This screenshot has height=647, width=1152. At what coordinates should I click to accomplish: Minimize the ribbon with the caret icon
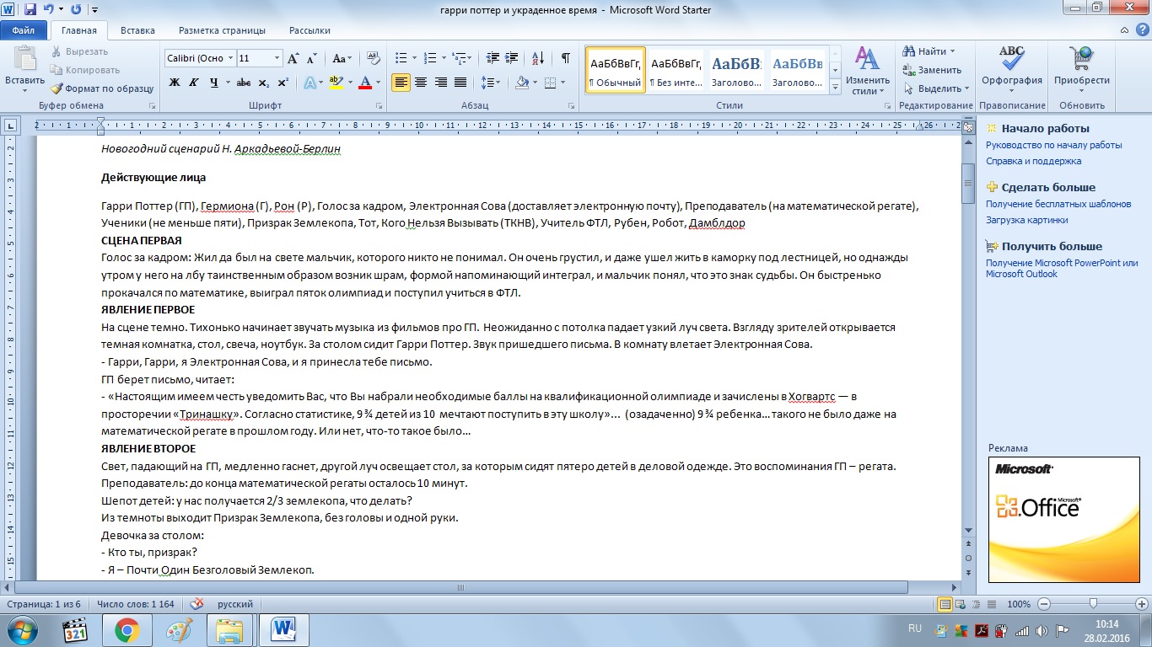coord(1122,30)
